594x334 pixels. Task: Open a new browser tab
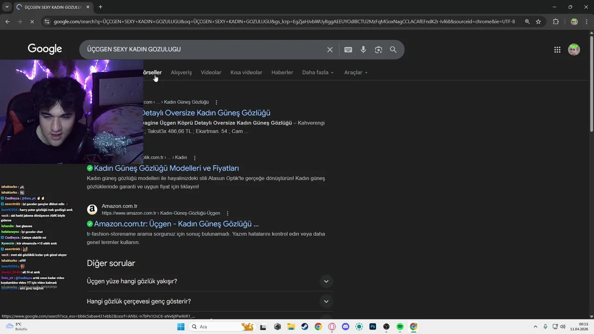click(x=100, y=7)
